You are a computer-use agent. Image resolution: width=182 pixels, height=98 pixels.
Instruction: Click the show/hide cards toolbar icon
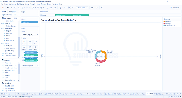(x=92, y=8)
